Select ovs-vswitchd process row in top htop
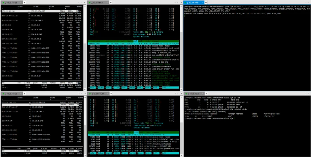311x157 pixels. click(x=133, y=55)
